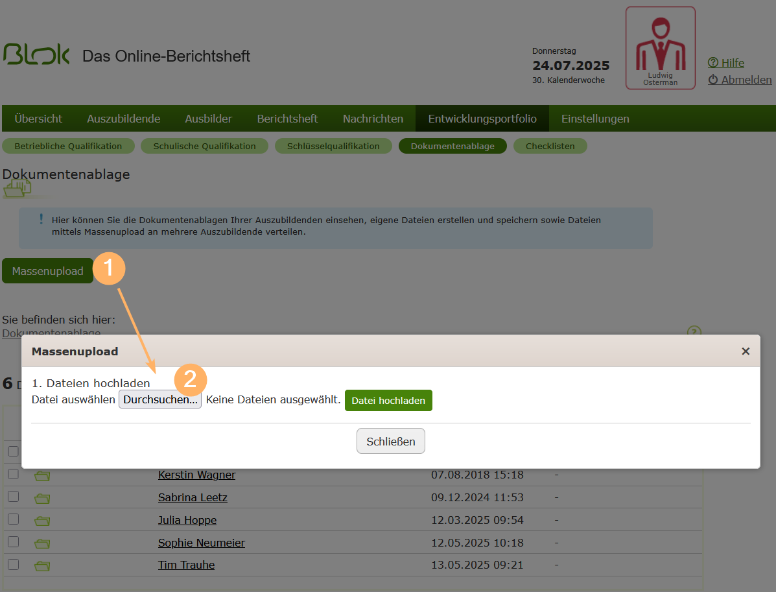Tick the checkbox for Kerstin Wagner
Image resolution: width=776 pixels, height=592 pixels.
pos(14,474)
